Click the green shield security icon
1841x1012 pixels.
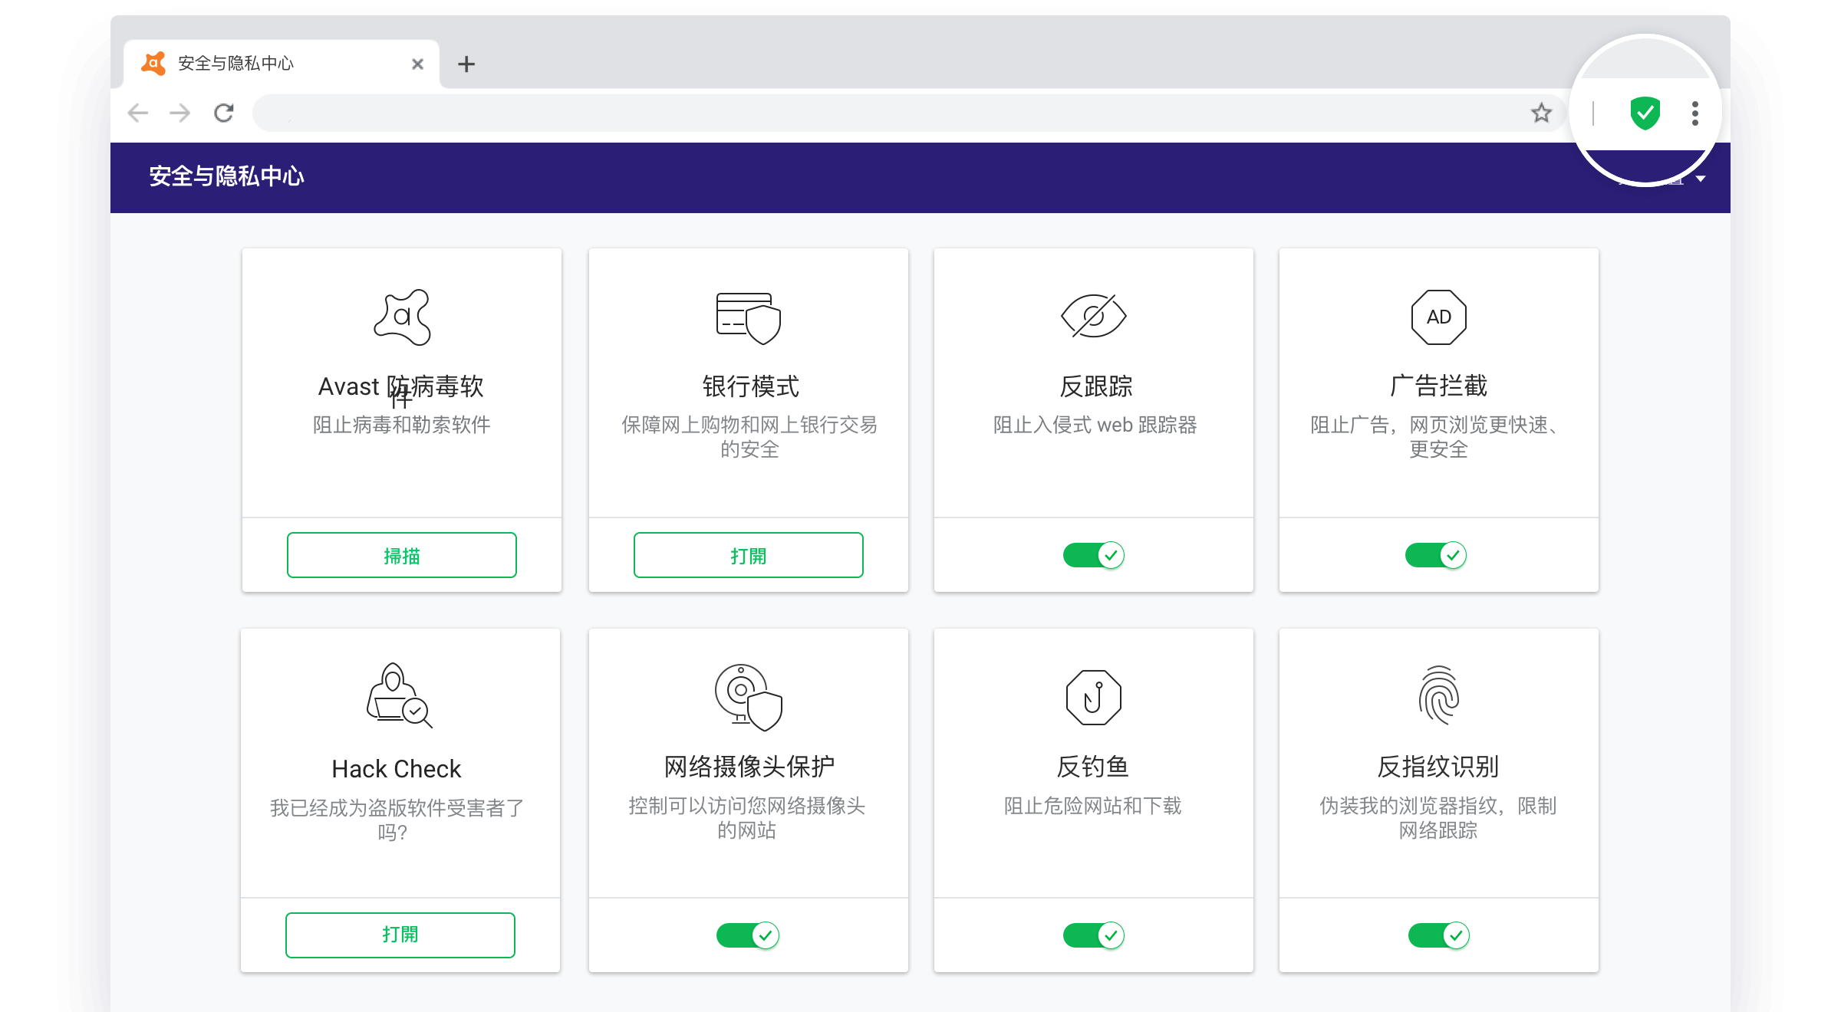tap(1645, 113)
